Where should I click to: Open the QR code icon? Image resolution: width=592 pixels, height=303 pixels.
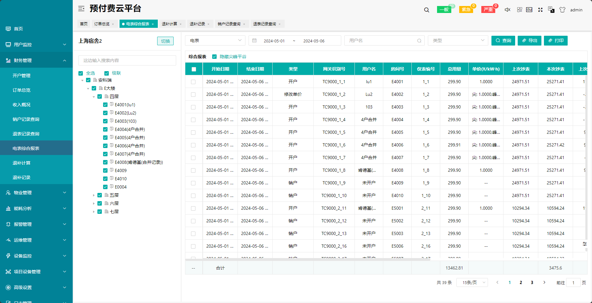(520, 10)
